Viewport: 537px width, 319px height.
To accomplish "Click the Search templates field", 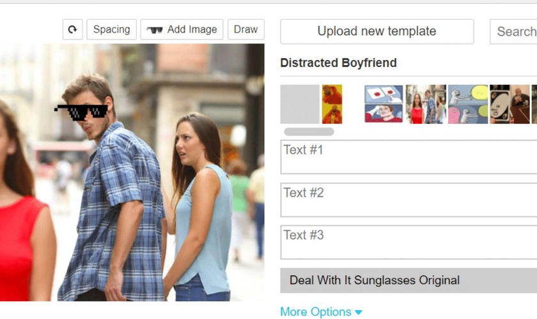I will (x=513, y=31).
